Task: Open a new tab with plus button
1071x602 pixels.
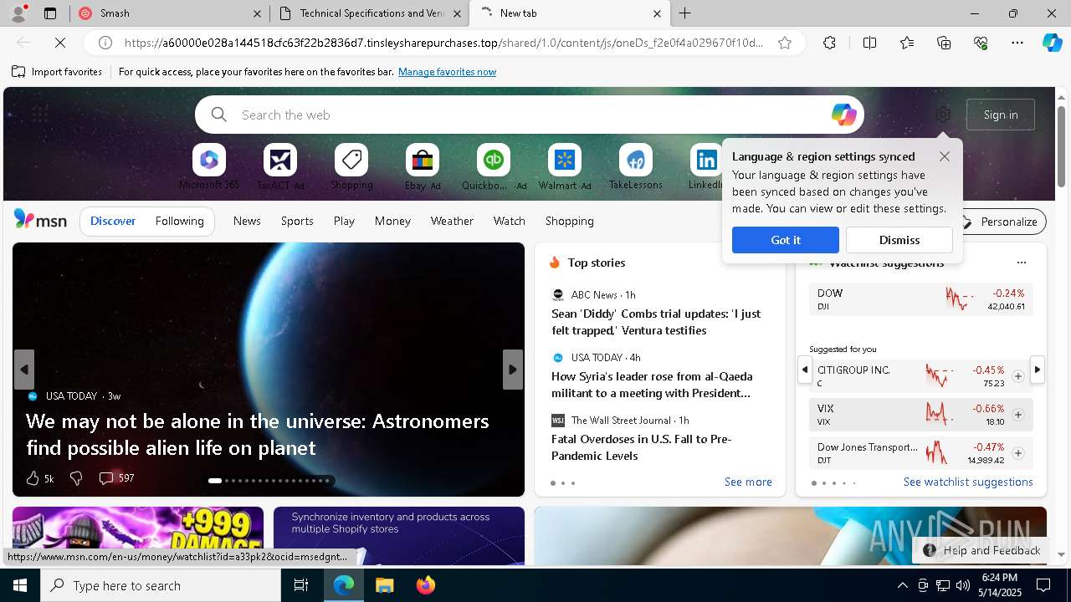Action: [684, 13]
